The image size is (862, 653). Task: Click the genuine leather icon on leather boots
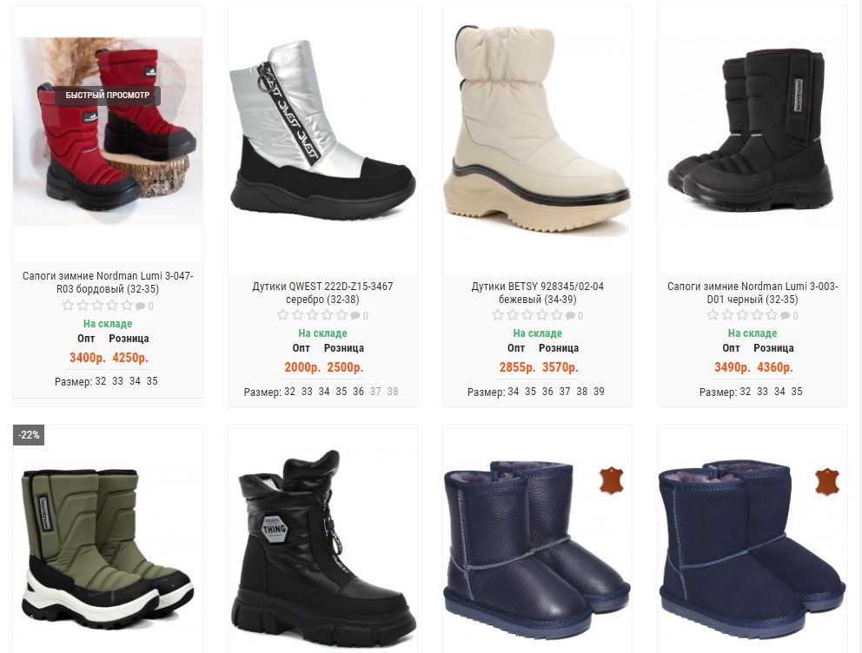tap(612, 480)
